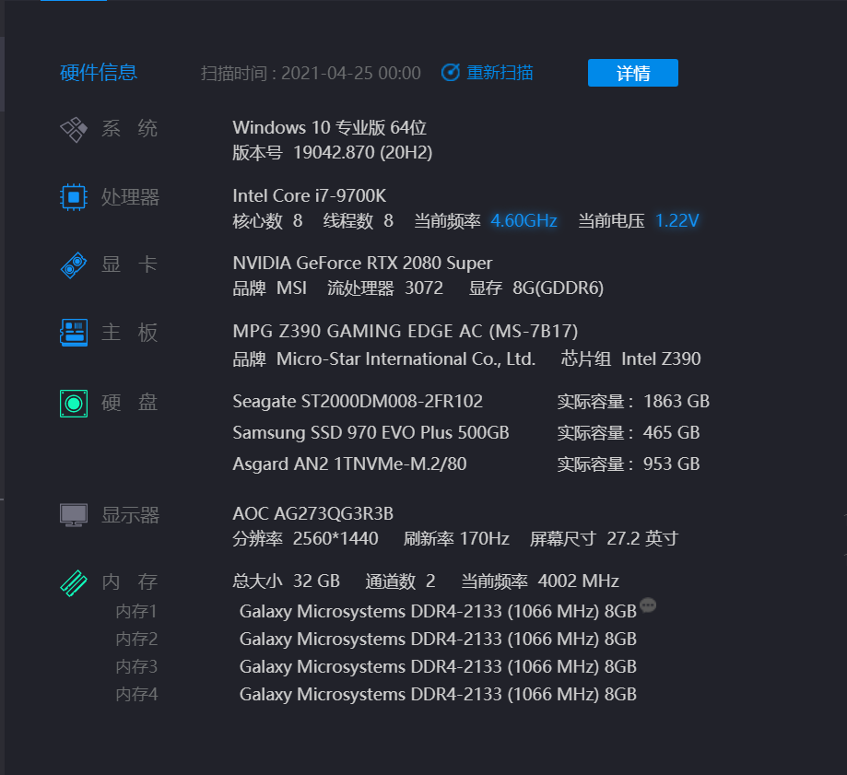Select the 硬件信息 heading
Image resolution: width=847 pixels, height=775 pixels.
pos(99,73)
